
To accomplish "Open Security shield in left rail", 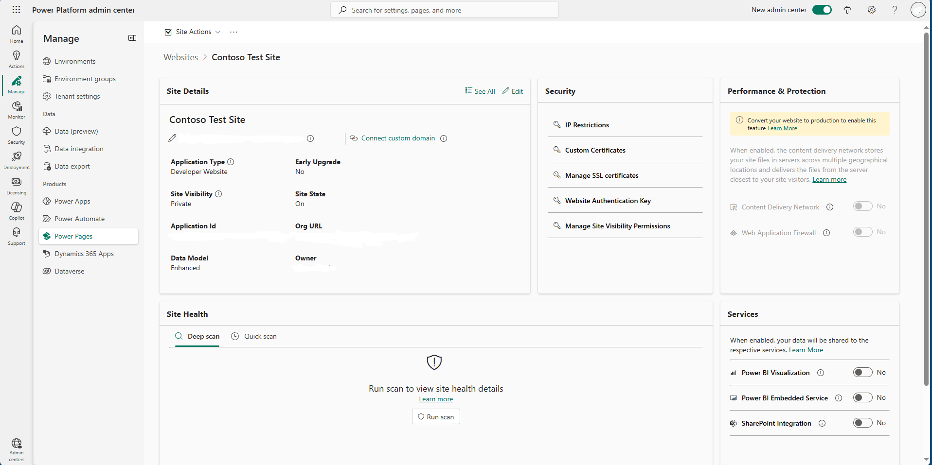I will [x=17, y=135].
